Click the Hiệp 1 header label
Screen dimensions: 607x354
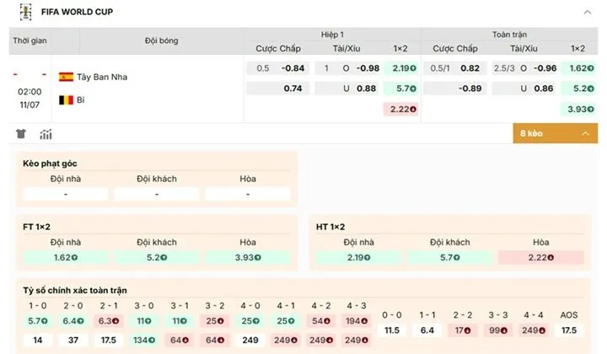pyautogui.click(x=332, y=35)
